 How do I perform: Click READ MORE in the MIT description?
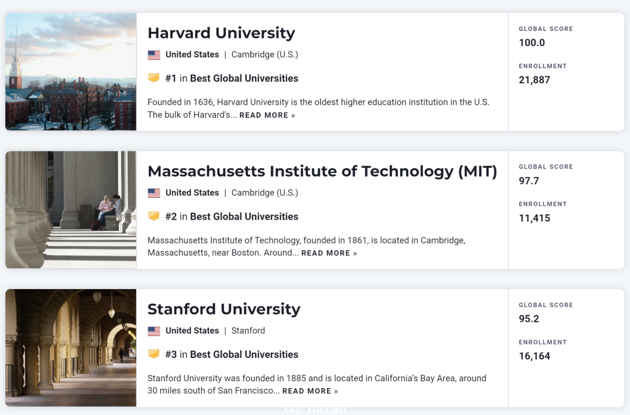[x=329, y=253]
